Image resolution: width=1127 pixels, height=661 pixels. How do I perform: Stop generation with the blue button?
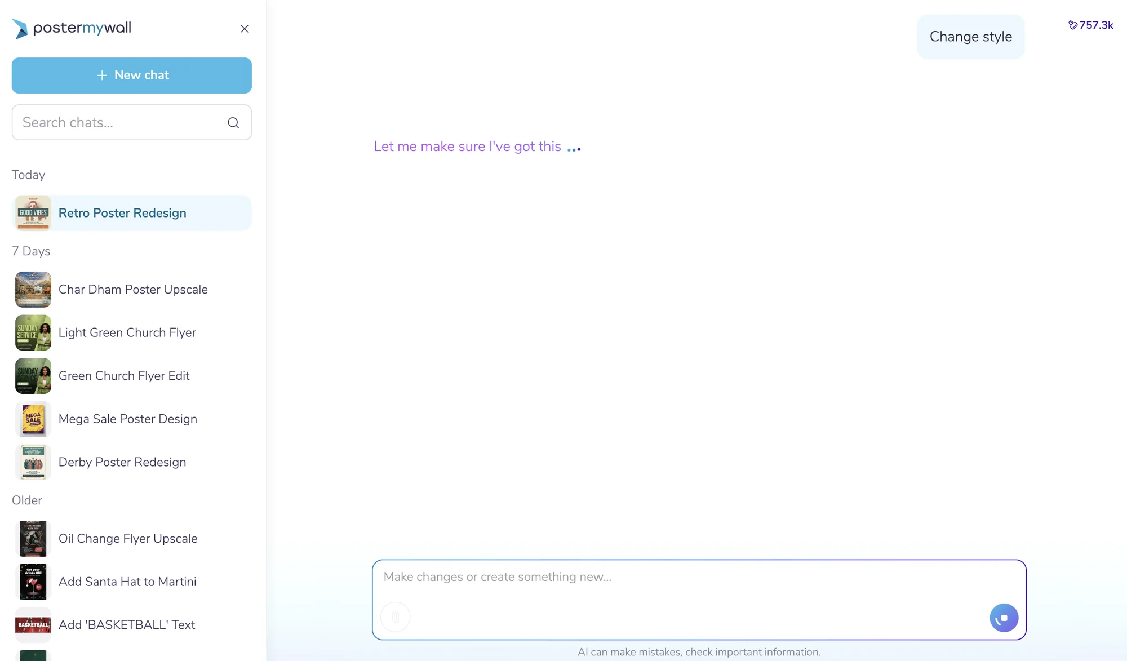point(1004,618)
